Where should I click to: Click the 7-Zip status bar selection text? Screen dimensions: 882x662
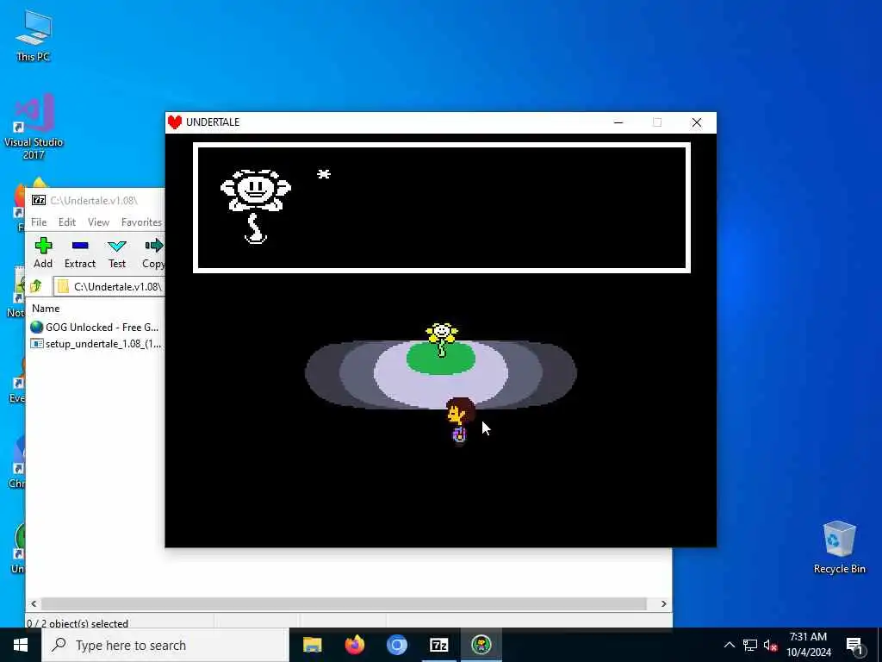(x=78, y=623)
